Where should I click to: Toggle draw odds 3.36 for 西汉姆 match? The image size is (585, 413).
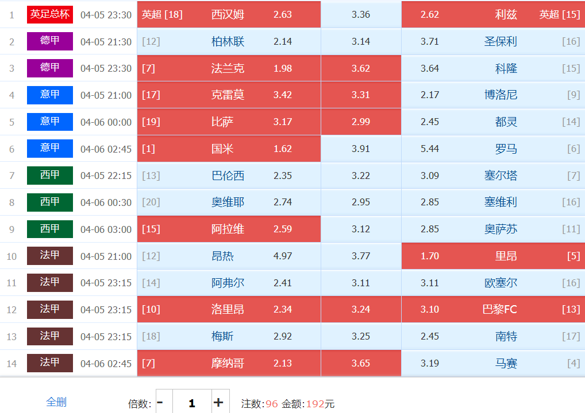[x=361, y=14]
